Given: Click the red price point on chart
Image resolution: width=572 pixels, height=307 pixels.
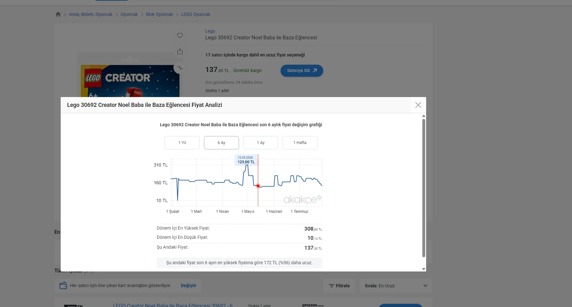Looking at the screenshot, I should point(258,186).
